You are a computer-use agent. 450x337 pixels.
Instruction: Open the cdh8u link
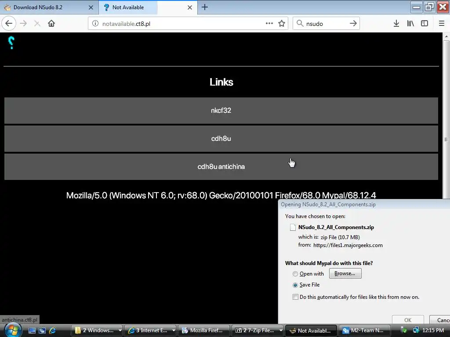pos(221,139)
